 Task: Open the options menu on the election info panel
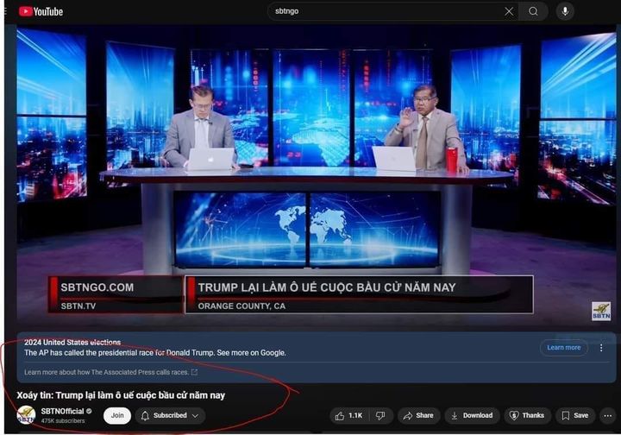(x=602, y=348)
